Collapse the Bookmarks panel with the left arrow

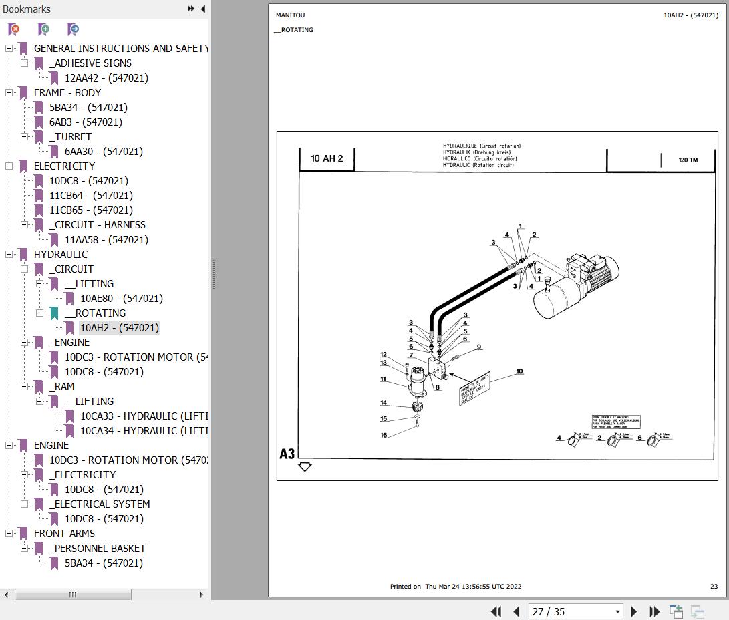pos(202,9)
